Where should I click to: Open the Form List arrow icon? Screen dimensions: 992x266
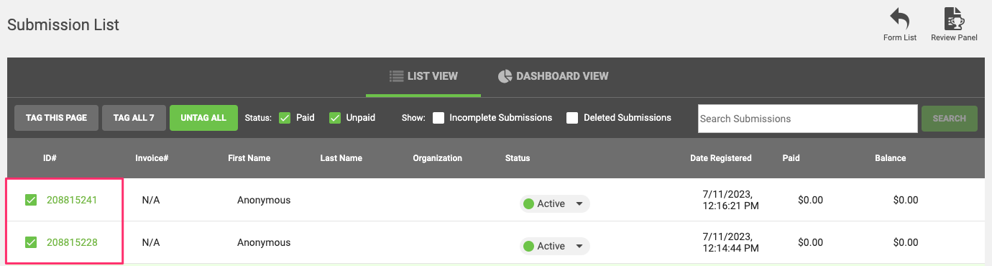[900, 19]
